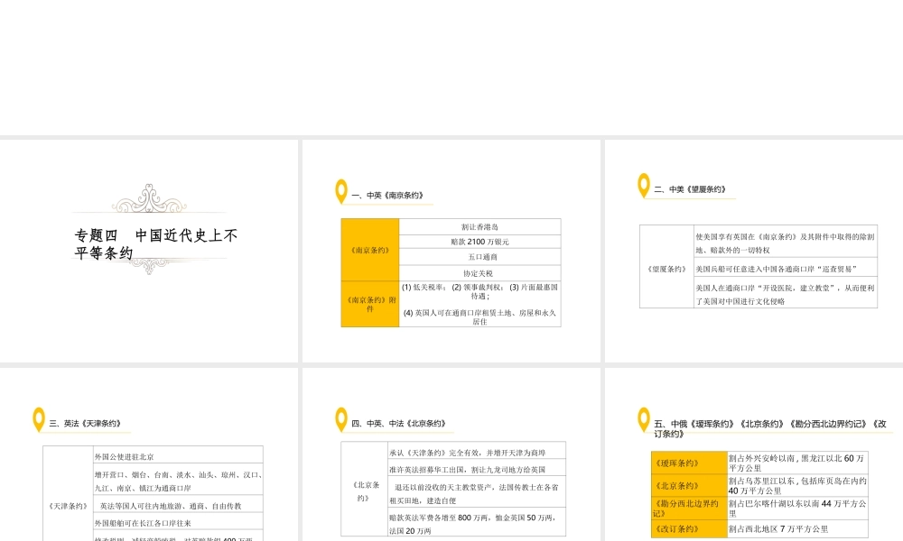The width and height of the screenshot is (903, 541).
Task: Click the row 美国人在通商口岸"开设医院、建立教堂"
Action: (786, 294)
